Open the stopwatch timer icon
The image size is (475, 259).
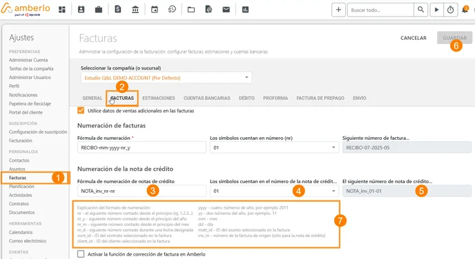450,10
